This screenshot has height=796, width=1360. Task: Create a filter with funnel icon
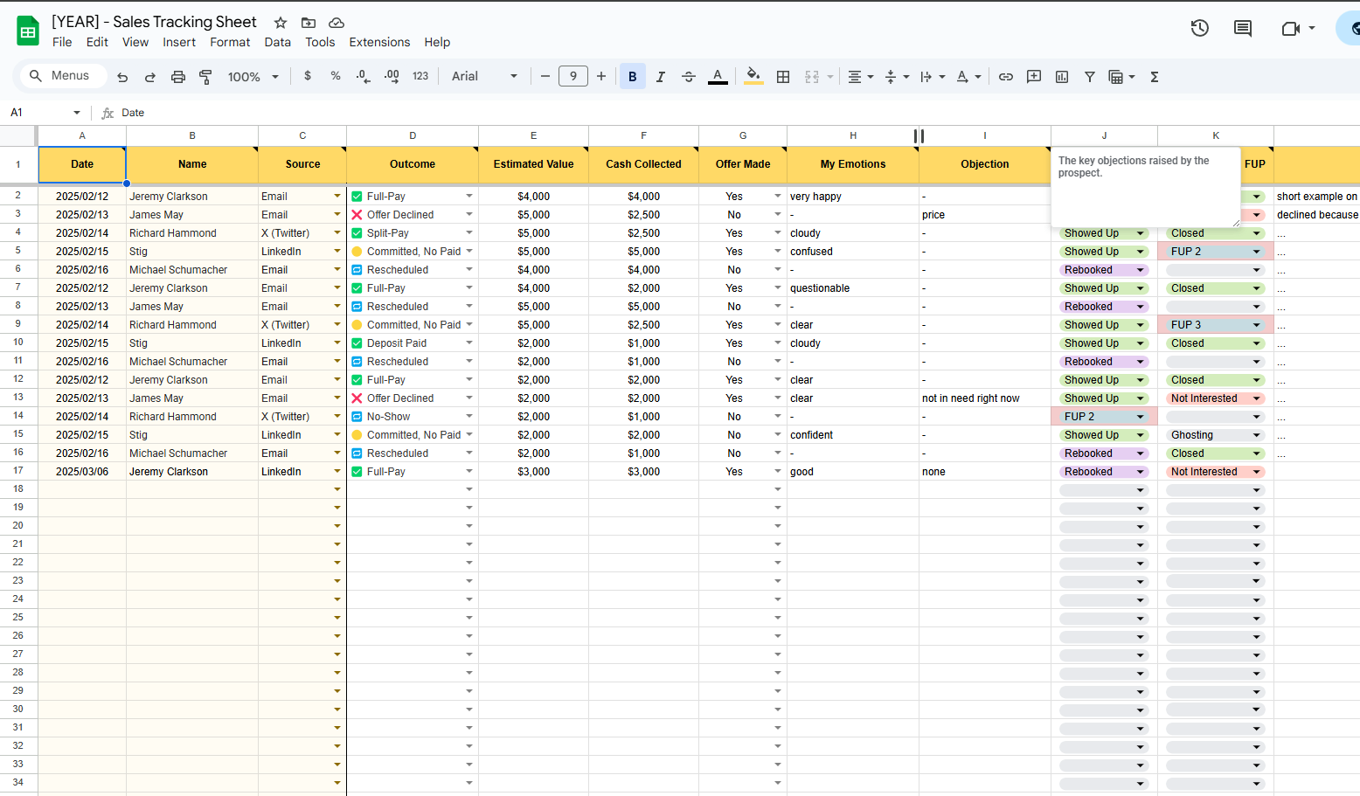click(x=1090, y=77)
